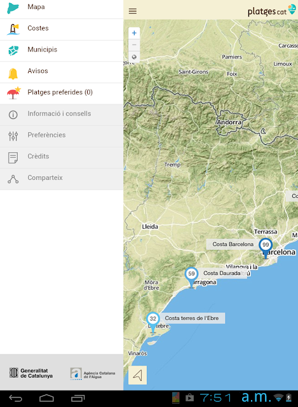Screen dimensions: 298x407
Task: Click the globe full-extent map icon
Action: (134, 57)
